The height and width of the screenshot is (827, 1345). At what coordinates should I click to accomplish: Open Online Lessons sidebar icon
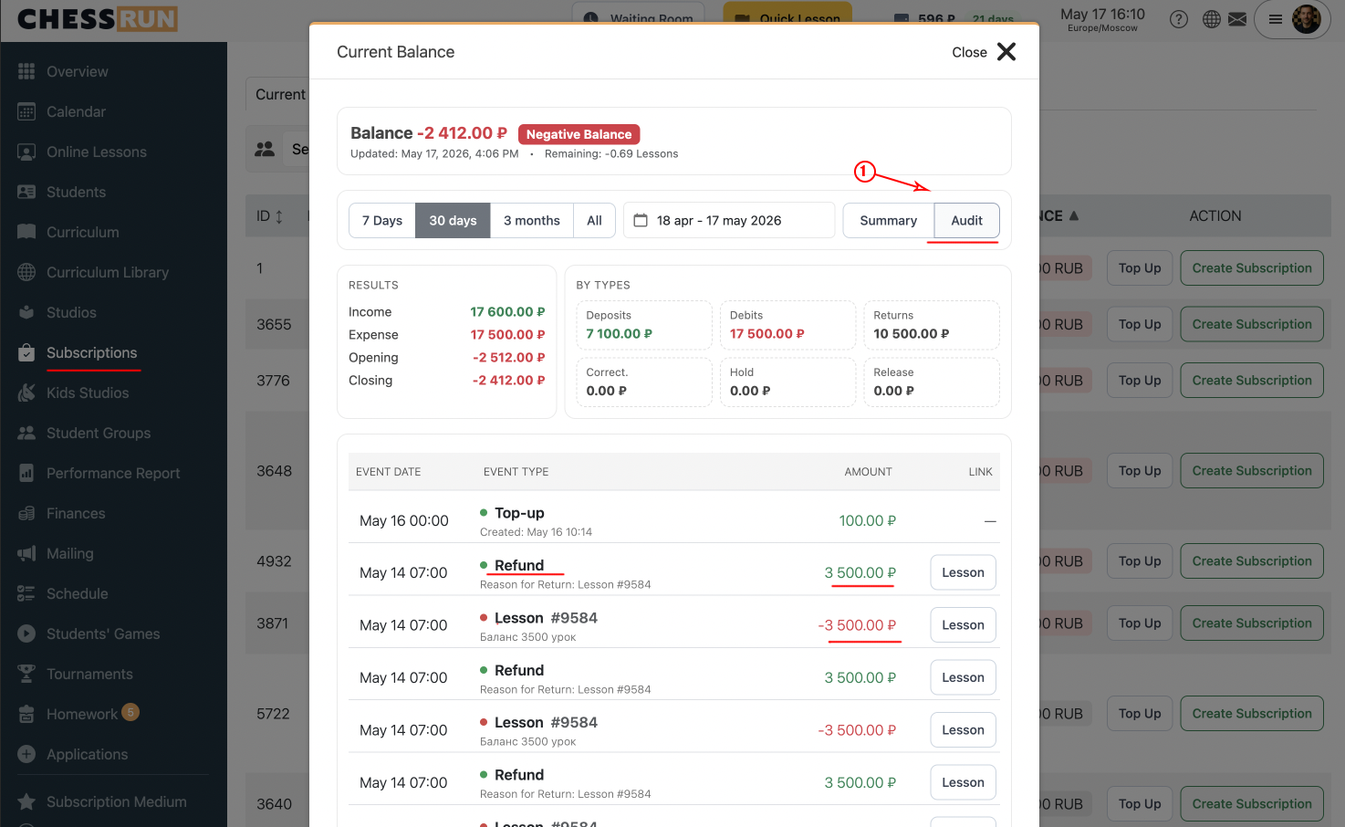[26, 152]
